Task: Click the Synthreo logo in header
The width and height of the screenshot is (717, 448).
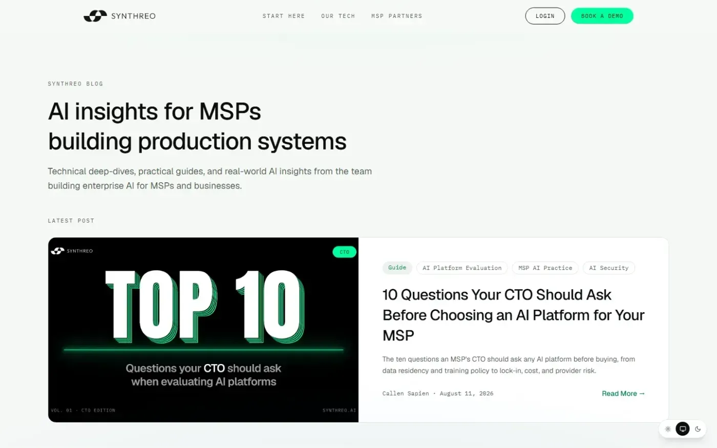Action: (119, 16)
